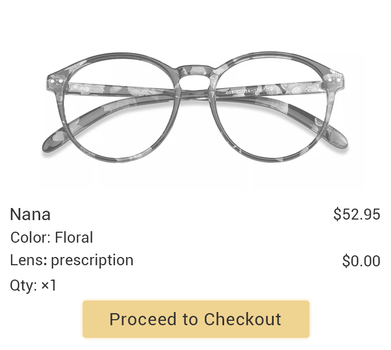Click the word Checkout on the yellow button
The height and width of the screenshot is (350, 391).
click(243, 319)
